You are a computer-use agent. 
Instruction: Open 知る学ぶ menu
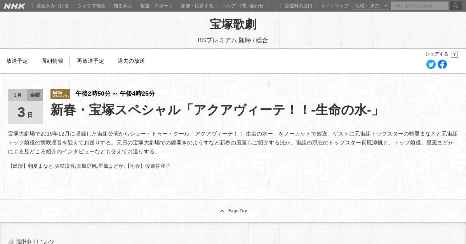pos(123,6)
